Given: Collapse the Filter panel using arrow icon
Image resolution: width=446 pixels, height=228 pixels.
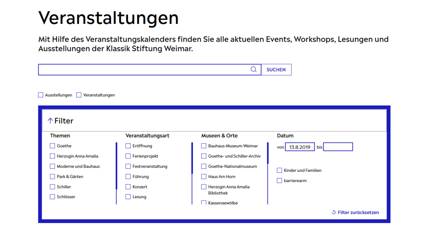Looking at the screenshot, I should pos(50,121).
